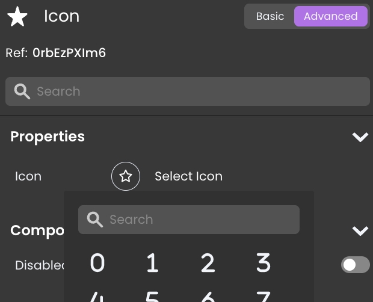Image resolution: width=373 pixels, height=302 pixels.
Task: Select the numeral 1 icon
Action: click(152, 263)
